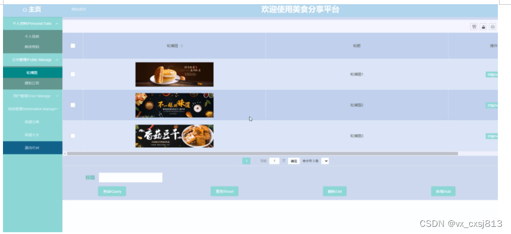Collapse the Public Manage menu chevron
Image resolution: width=511 pixels, height=234 pixels.
point(57,60)
